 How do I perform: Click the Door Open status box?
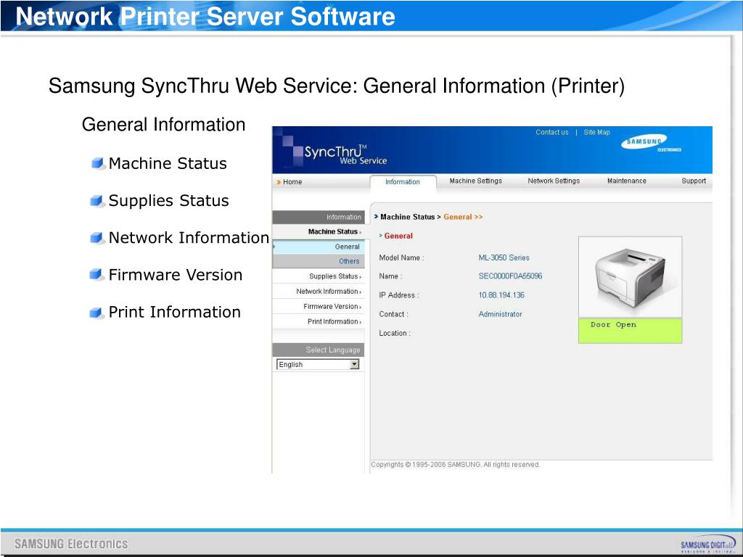point(630,331)
